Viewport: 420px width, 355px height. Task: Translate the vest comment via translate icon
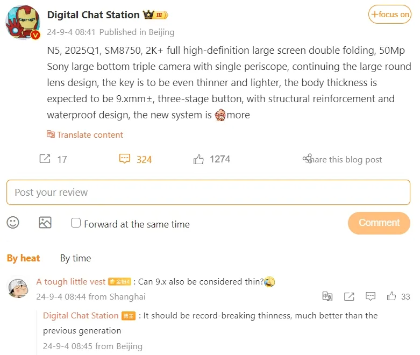tap(327, 296)
